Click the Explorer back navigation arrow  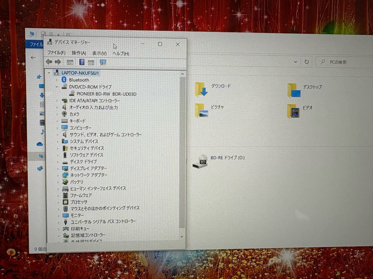[33, 58]
